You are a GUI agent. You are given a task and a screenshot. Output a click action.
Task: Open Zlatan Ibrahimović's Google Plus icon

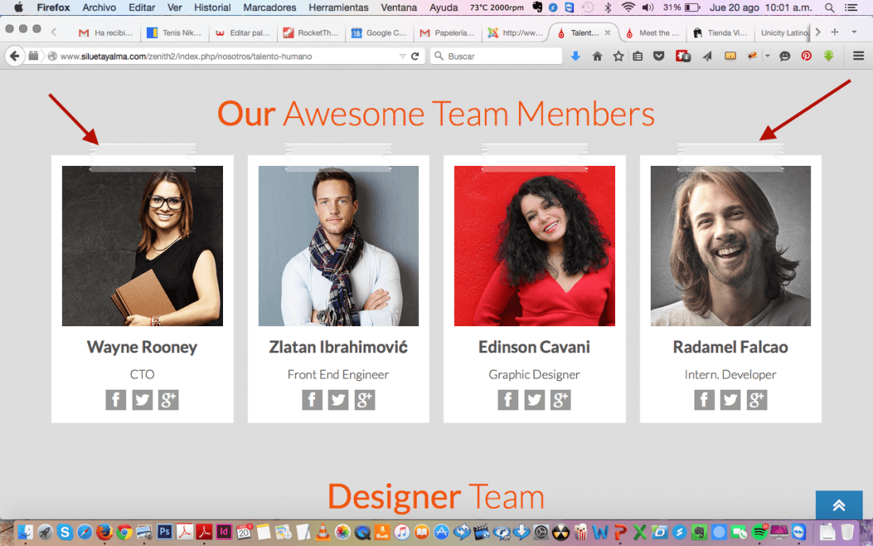tap(365, 400)
